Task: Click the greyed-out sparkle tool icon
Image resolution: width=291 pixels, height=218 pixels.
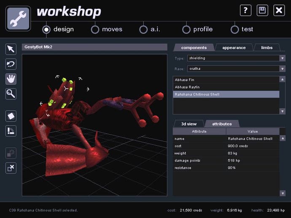Action: click(x=11, y=153)
